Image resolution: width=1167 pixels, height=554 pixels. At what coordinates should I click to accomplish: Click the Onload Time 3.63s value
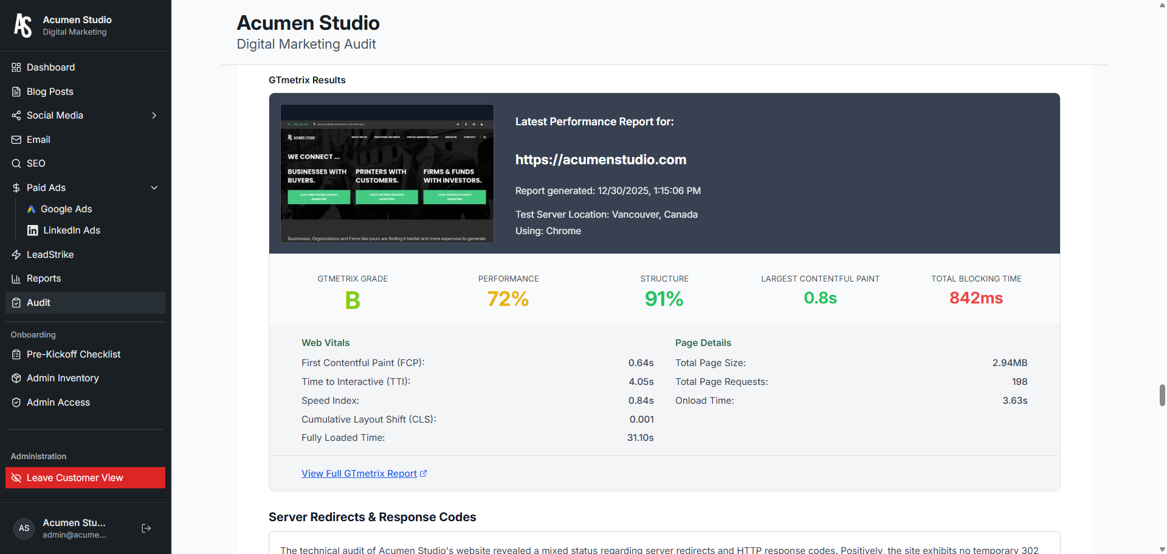click(1014, 401)
